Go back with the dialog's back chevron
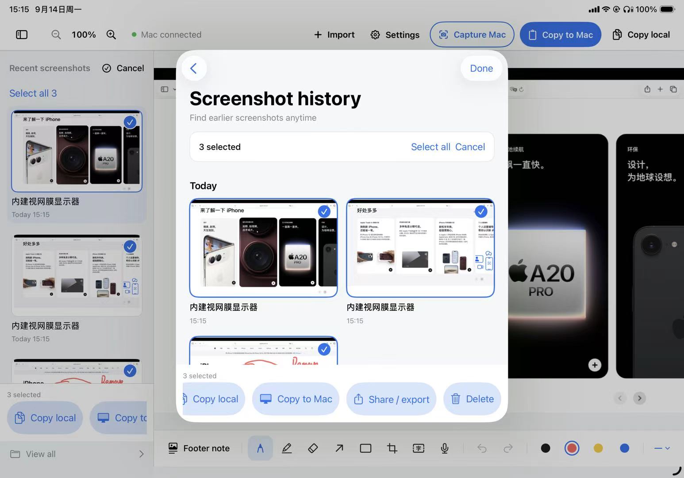This screenshot has width=684, height=478. click(193, 68)
